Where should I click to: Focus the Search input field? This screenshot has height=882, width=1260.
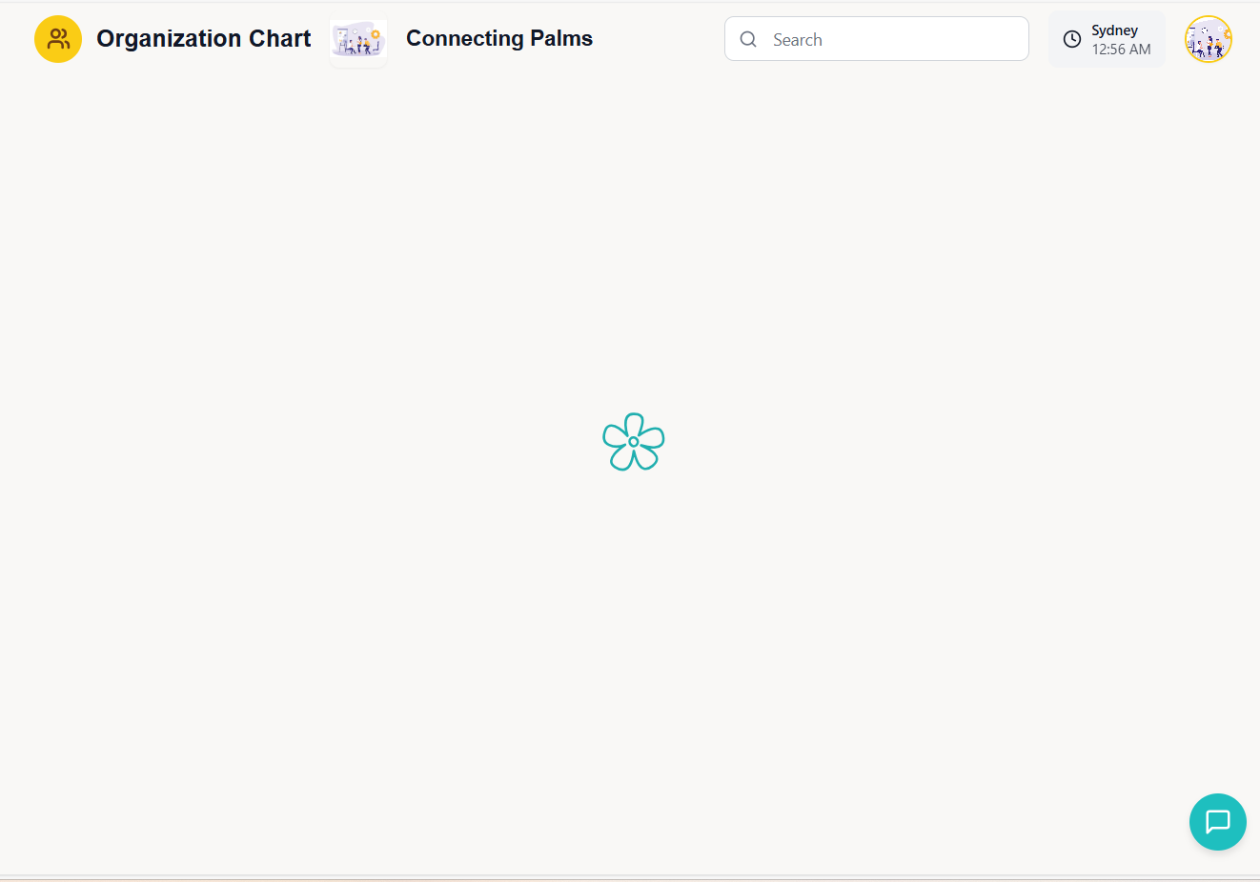[x=886, y=39]
